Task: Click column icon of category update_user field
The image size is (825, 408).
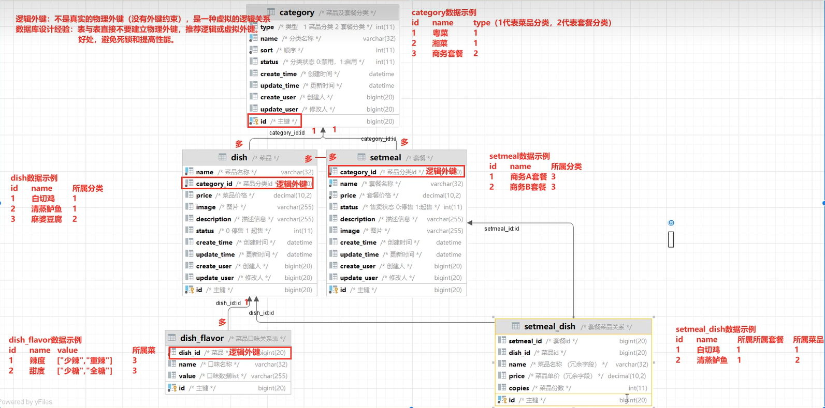Action: pos(253,109)
